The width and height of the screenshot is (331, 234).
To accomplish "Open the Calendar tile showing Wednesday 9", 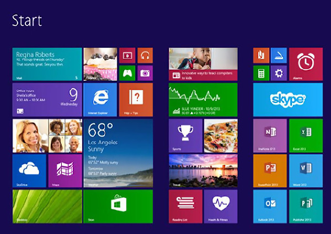I will point(47,100).
